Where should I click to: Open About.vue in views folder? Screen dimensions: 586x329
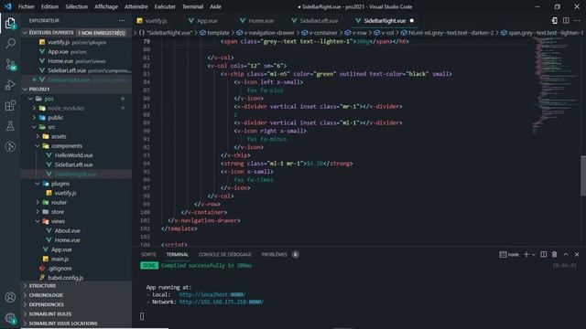77,230
